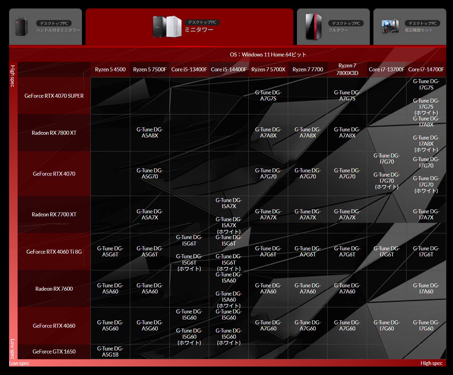
Task: Open G-Tune DG-A5G6T under Ryzen 5 4500
Action: click(111, 252)
